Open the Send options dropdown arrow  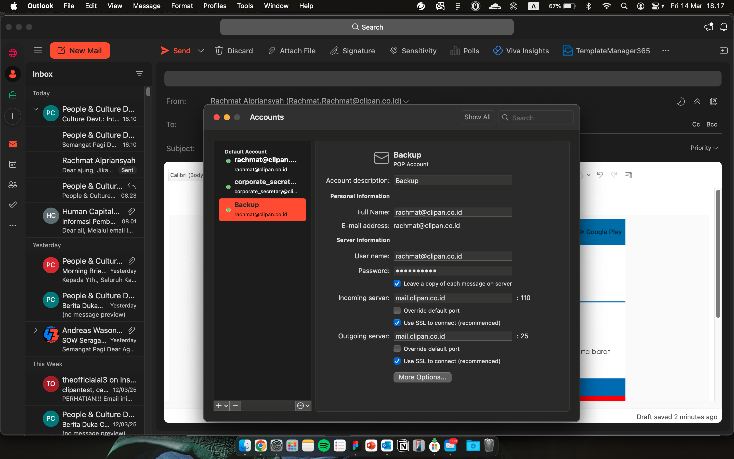tap(201, 51)
